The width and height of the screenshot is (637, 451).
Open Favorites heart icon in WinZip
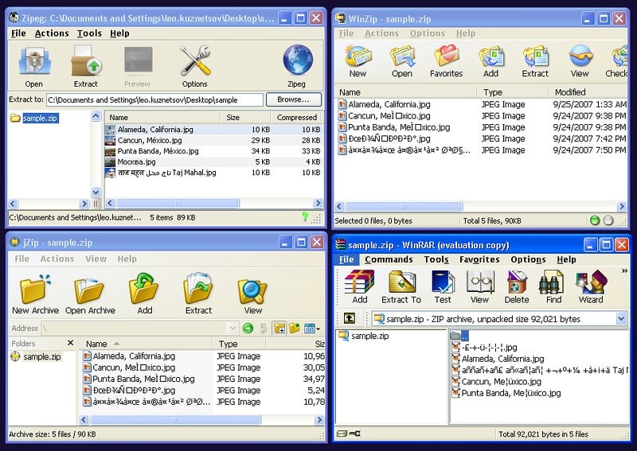447,56
